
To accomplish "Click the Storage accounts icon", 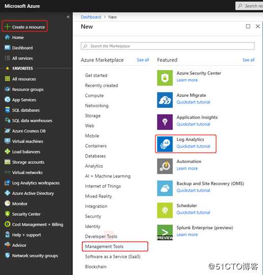I will coord(7,162).
